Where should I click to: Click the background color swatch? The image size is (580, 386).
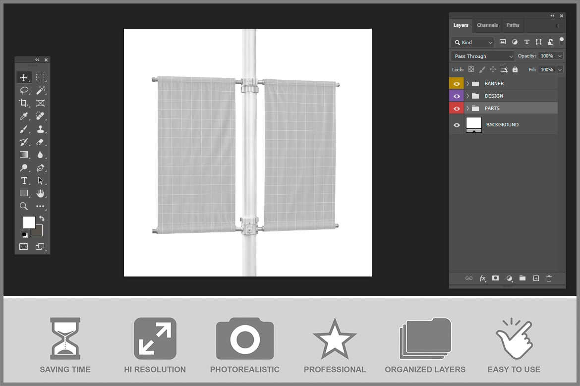coord(39,232)
